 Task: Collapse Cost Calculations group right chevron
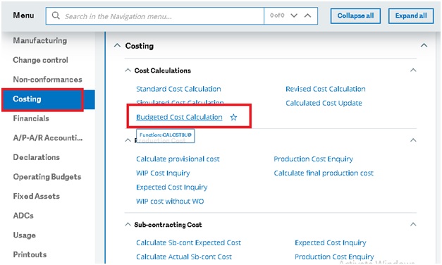point(413,70)
